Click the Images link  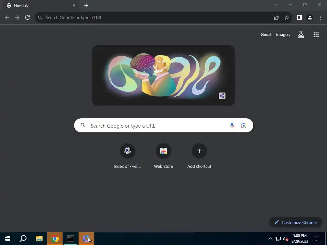click(x=283, y=35)
